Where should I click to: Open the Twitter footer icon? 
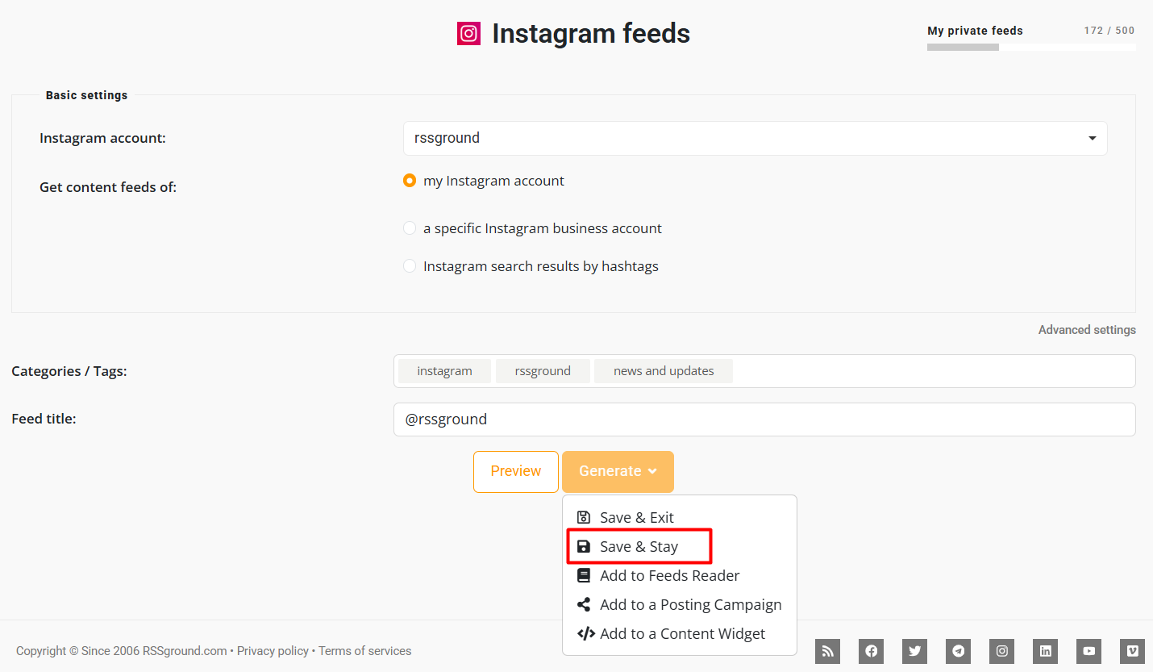pyautogui.click(x=914, y=651)
